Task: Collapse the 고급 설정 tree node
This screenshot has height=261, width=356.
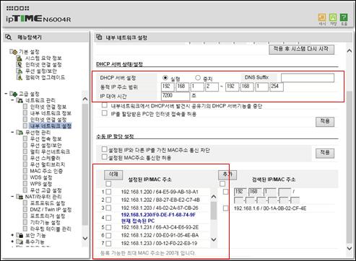Action: coord(6,93)
